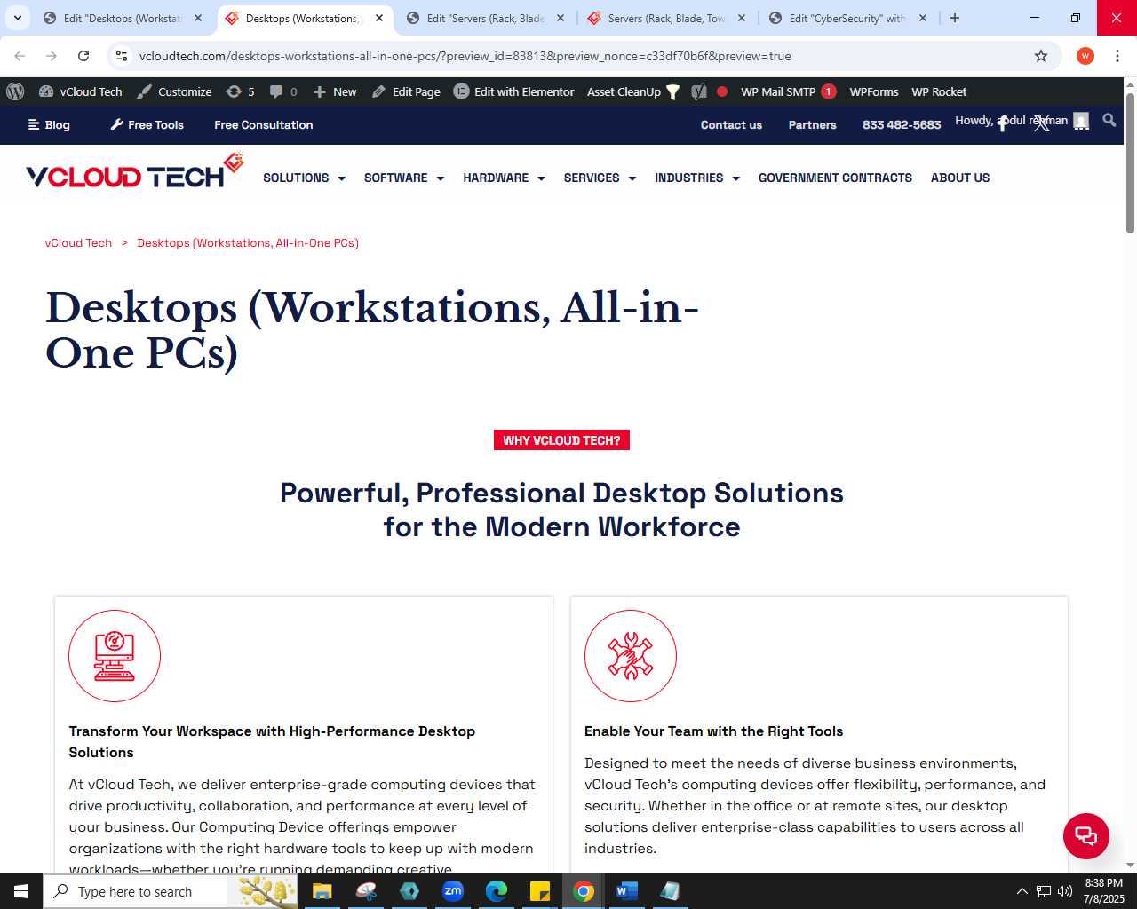Click the X (Twitter) social icon
Screen dimensions: 1137x909
point(1042,124)
